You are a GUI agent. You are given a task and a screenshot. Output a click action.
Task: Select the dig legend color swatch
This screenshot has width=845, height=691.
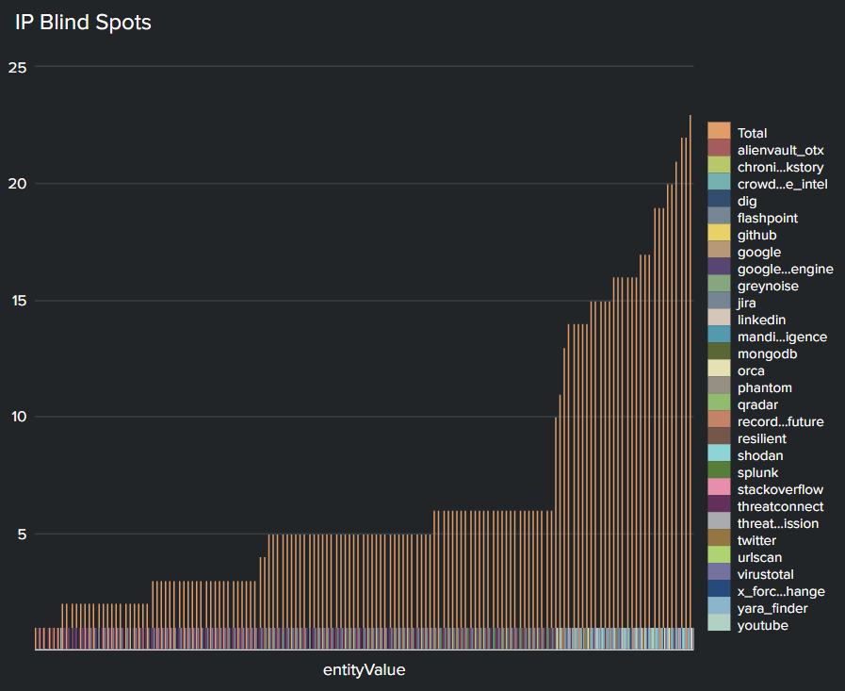click(719, 199)
